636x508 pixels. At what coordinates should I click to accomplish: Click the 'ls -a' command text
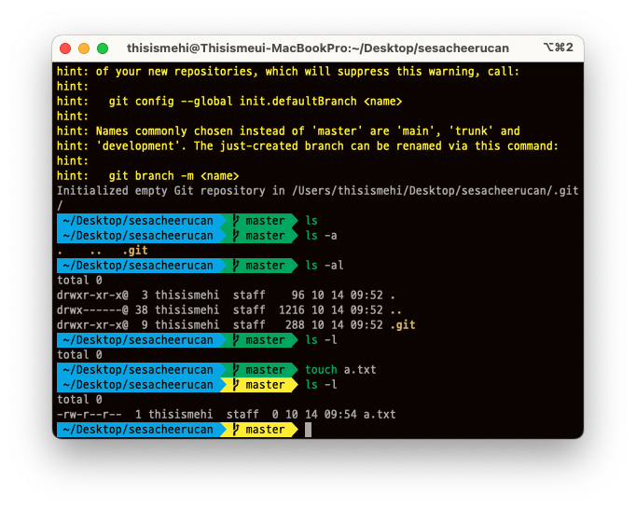click(321, 236)
